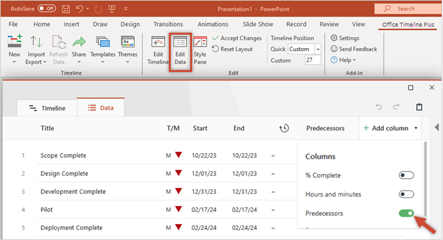The width and height of the screenshot is (443, 240).
Task: Select the Animations ribbon tab
Action: coord(213,24)
